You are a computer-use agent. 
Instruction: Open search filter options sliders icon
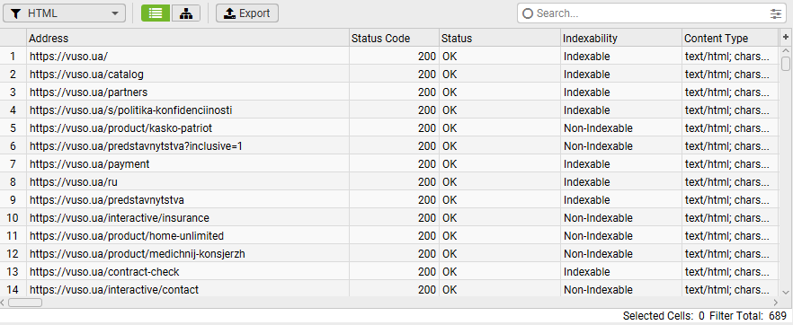coord(775,13)
